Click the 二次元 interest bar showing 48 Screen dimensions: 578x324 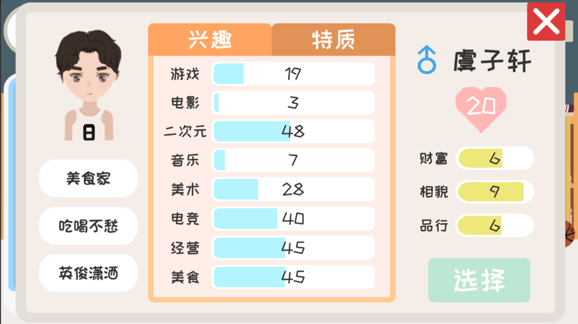(293, 132)
